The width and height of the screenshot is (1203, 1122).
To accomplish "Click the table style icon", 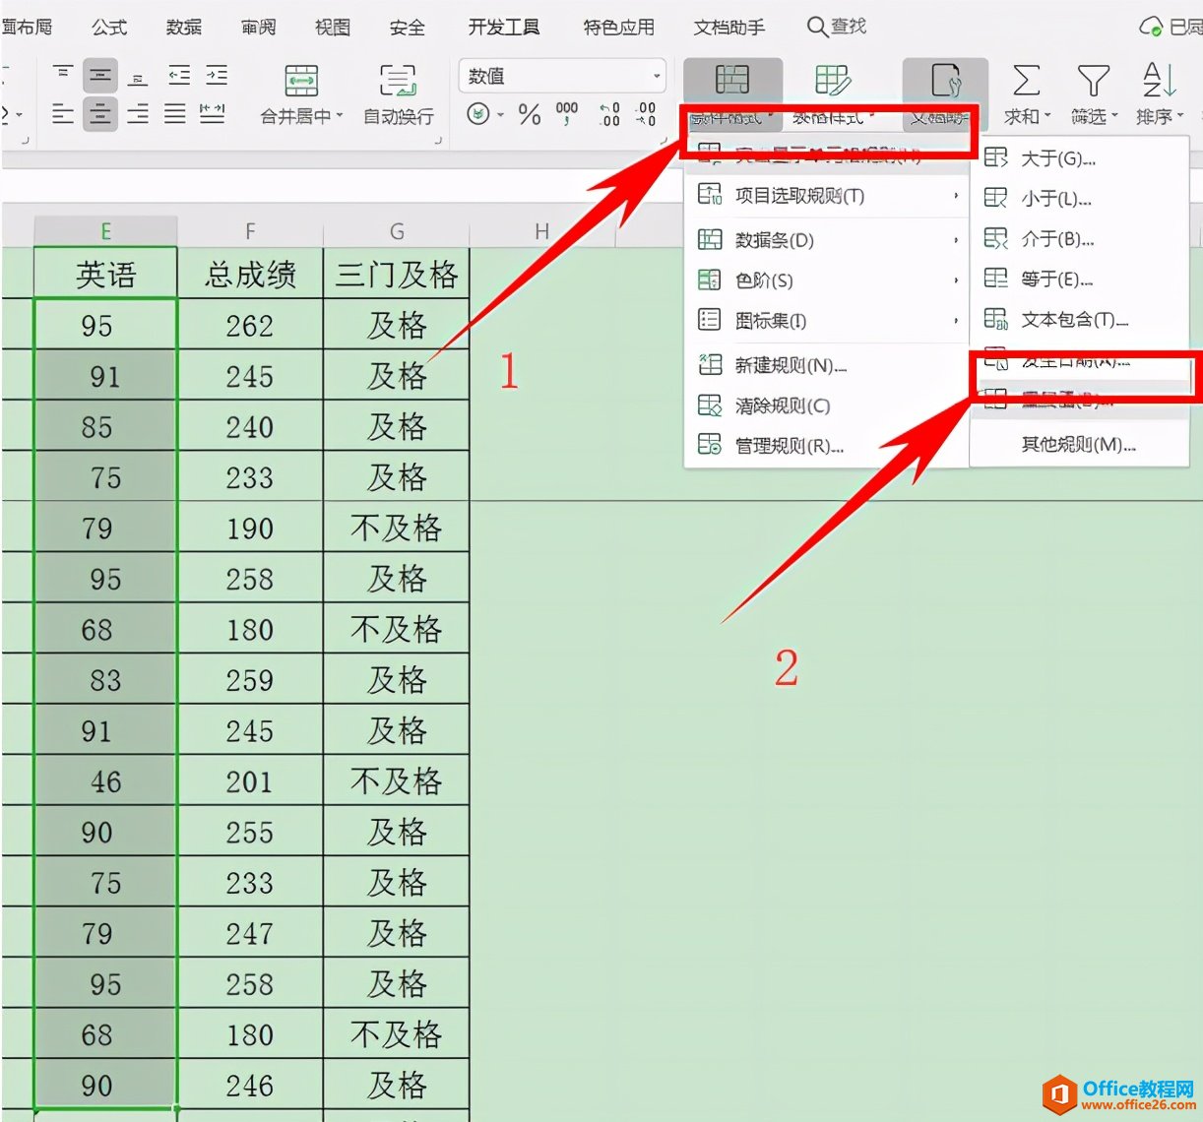I will tap(832, 79).
